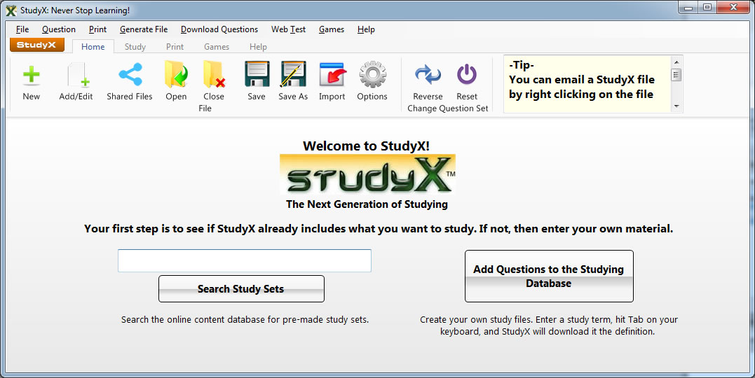Click the StudyX app icon in title bar
The width and height of the screenshot is (755, 378).
point(11,10)
